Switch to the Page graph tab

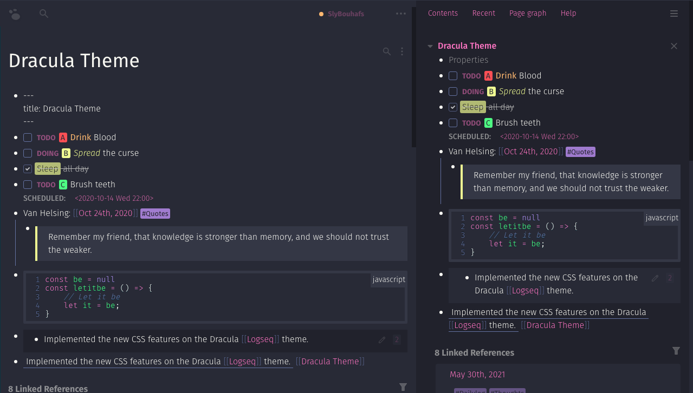coord(527,14)
